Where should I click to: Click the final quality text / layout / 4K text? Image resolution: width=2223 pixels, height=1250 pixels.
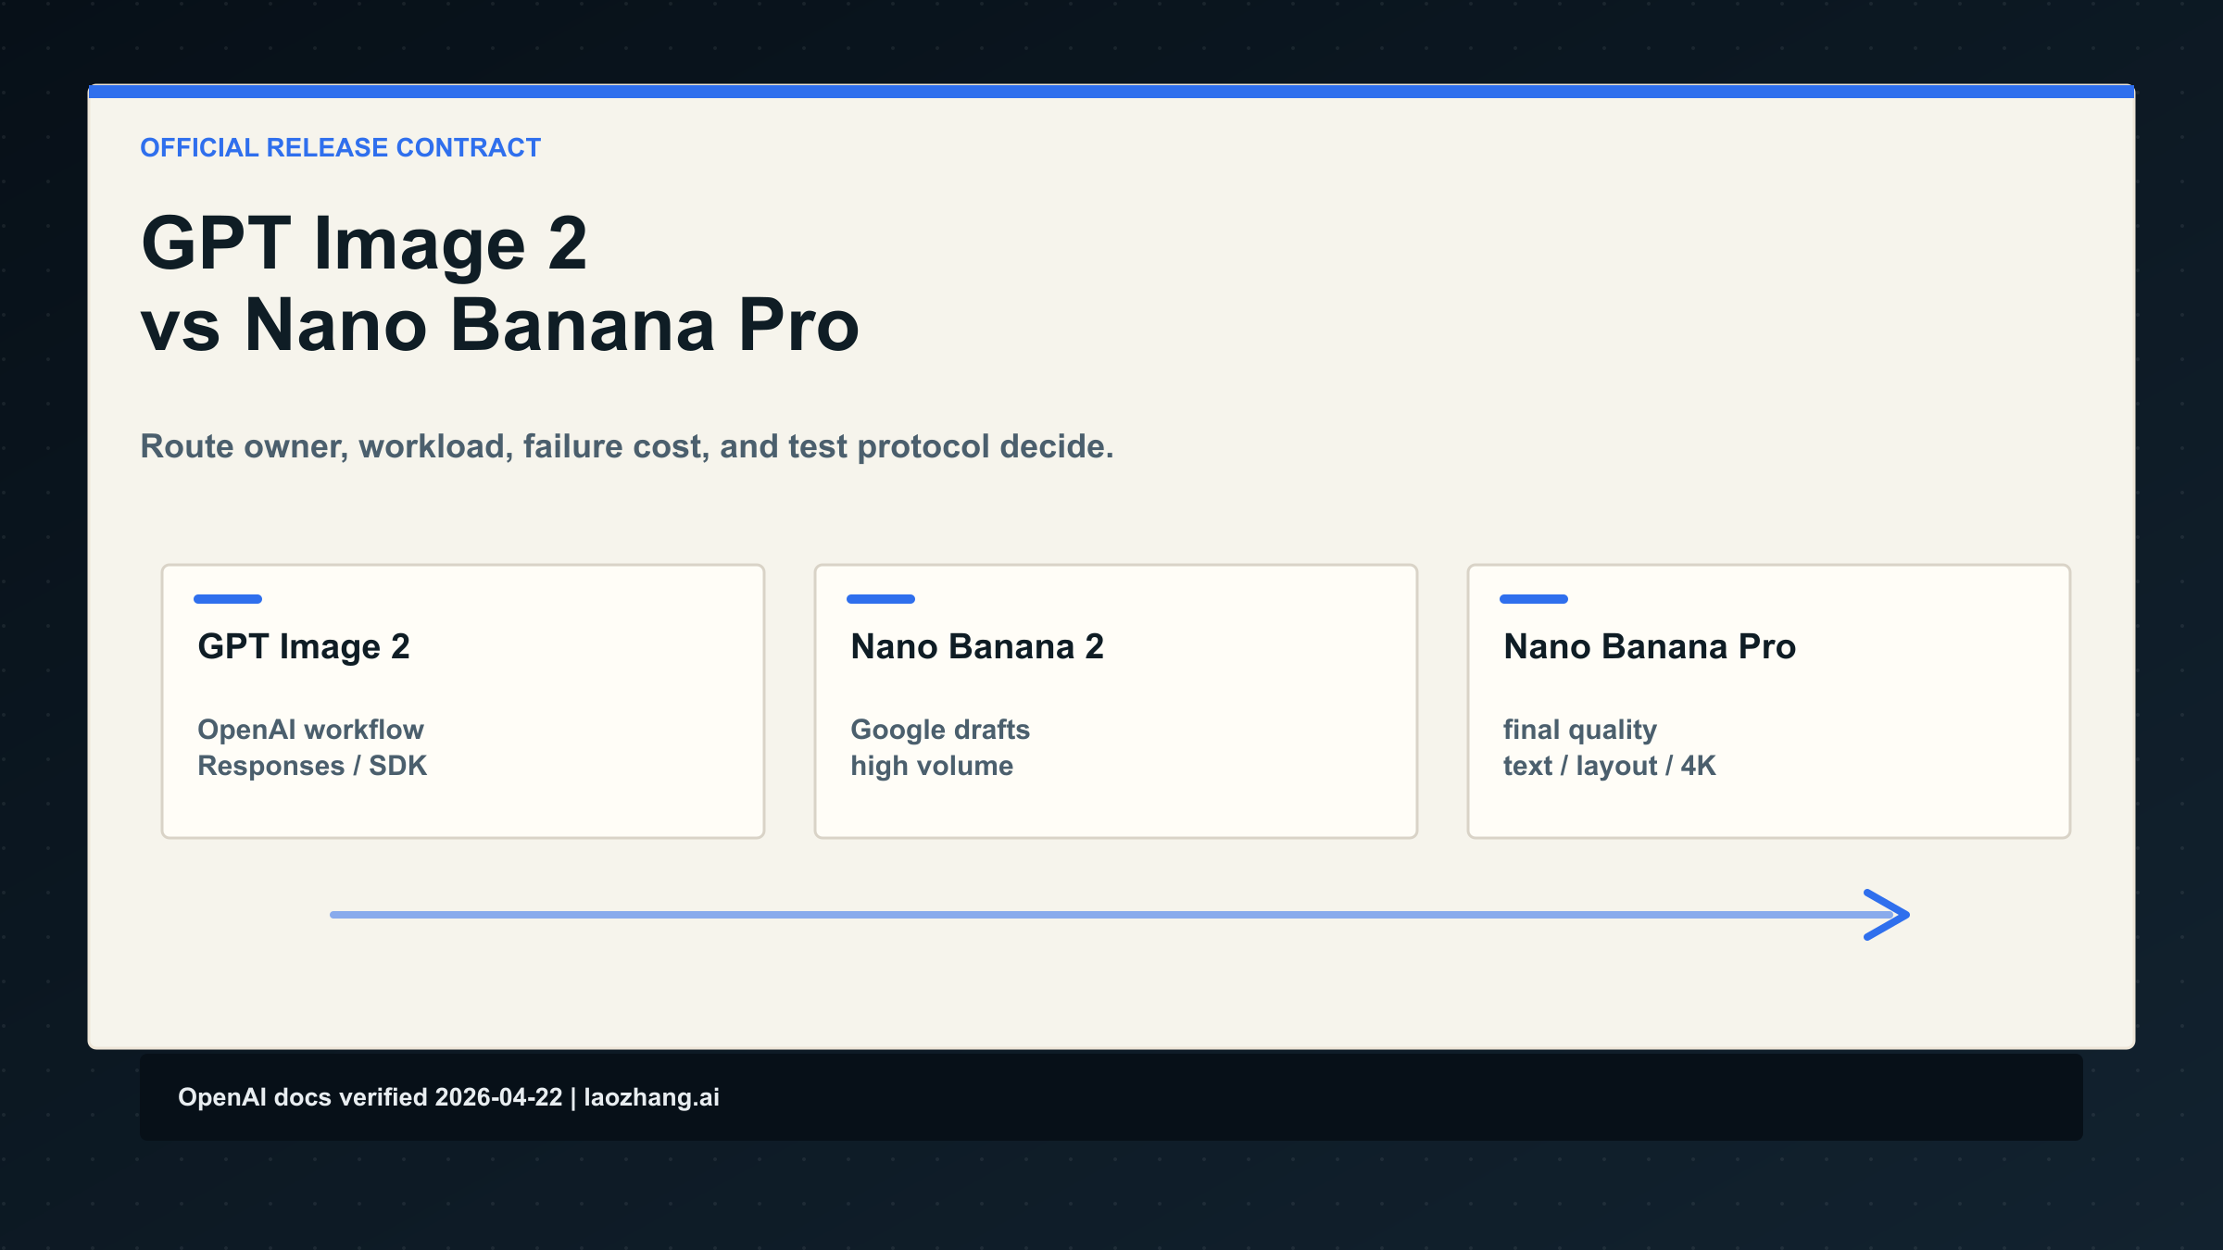(1609, 747)
